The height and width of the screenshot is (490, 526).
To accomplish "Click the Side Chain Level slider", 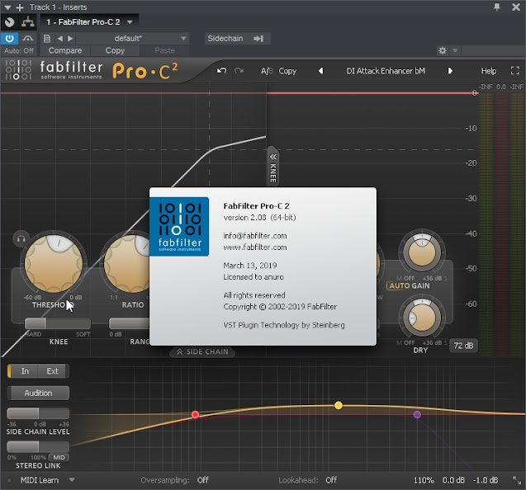I will click(x=38, y=413).
